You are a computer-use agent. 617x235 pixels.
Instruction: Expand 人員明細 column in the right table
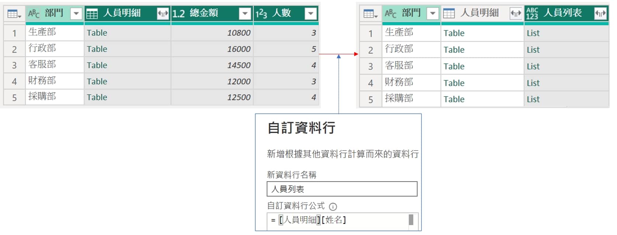pyautogui.click(x=516, y=14)
